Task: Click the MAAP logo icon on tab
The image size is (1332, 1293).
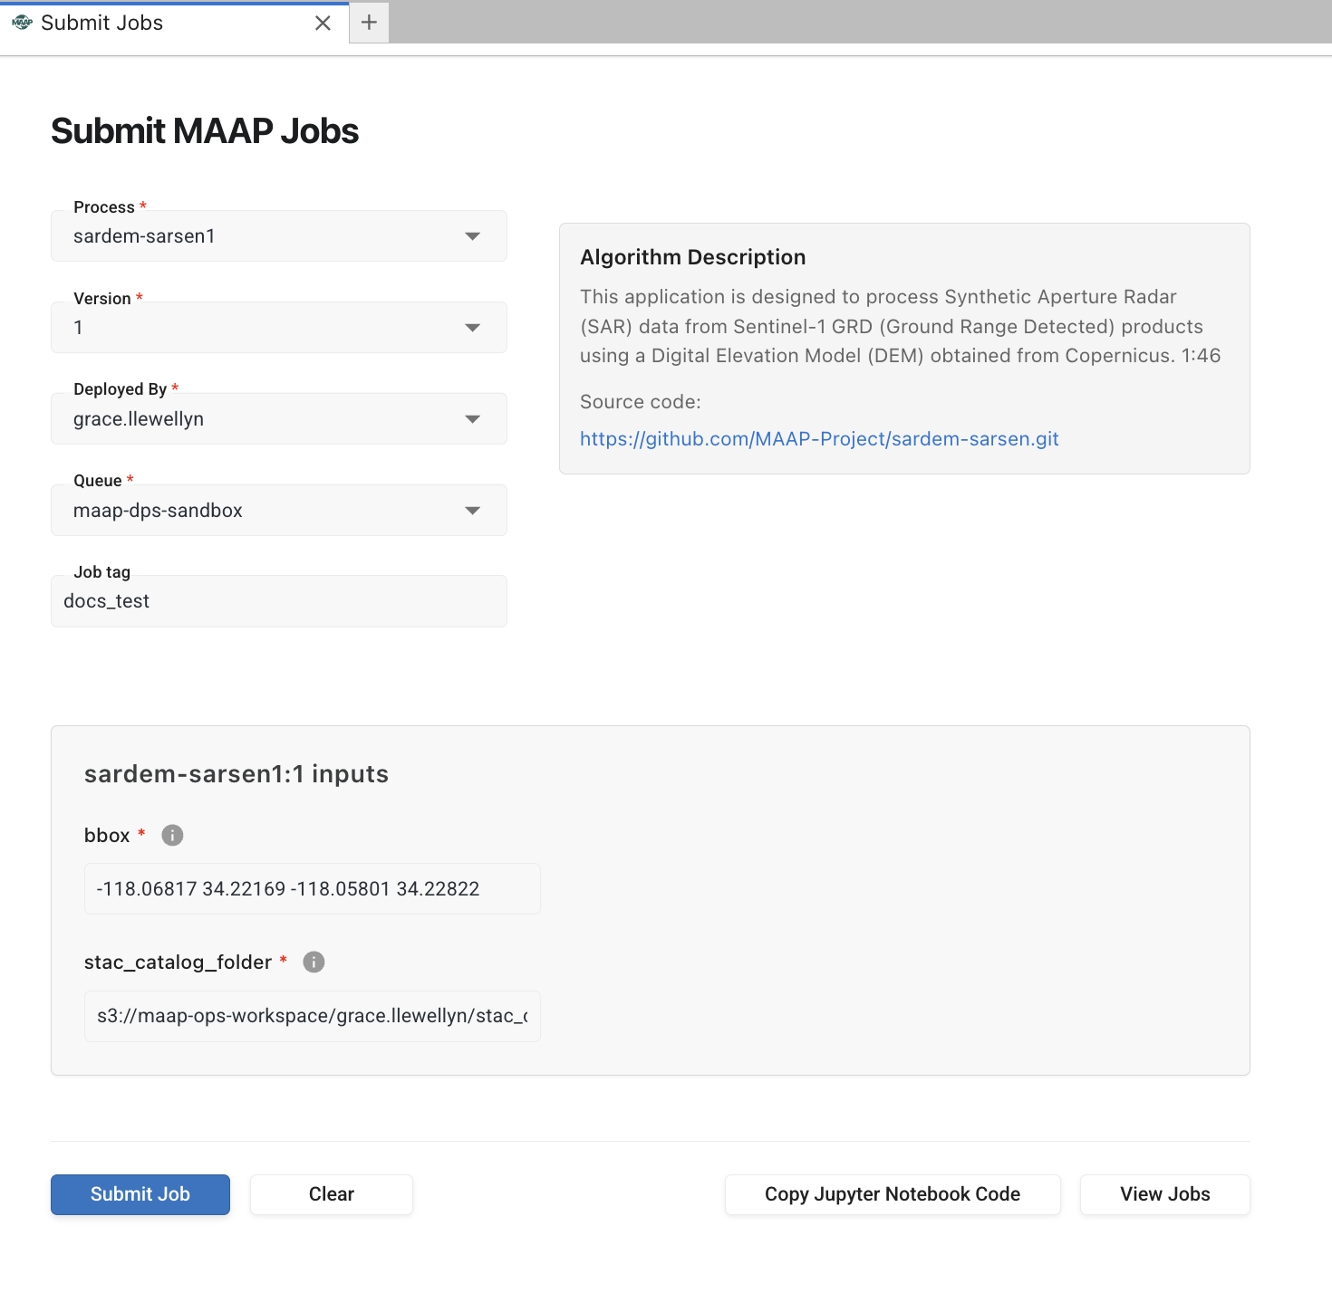Action: (x=23, y=22)
